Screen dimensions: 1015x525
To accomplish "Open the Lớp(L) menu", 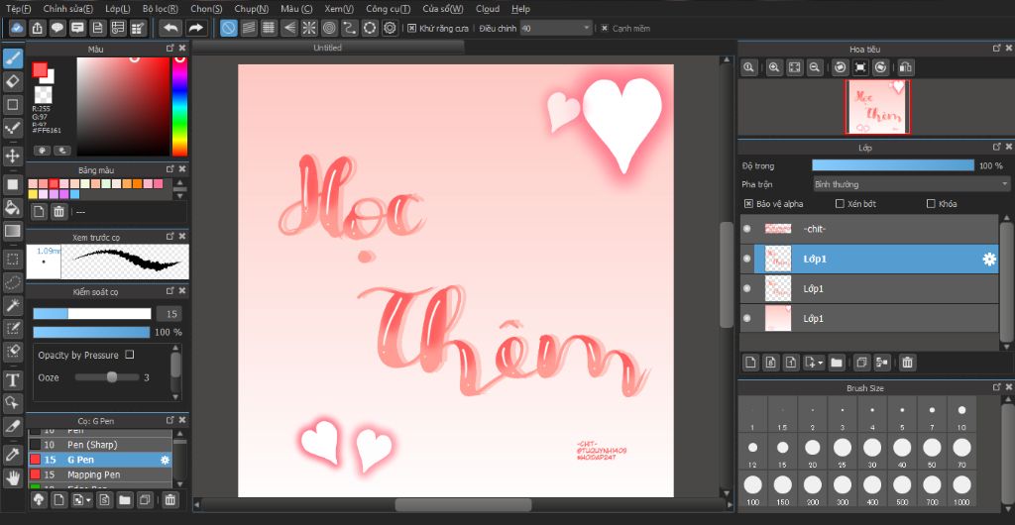I will [x=118, y=9].
